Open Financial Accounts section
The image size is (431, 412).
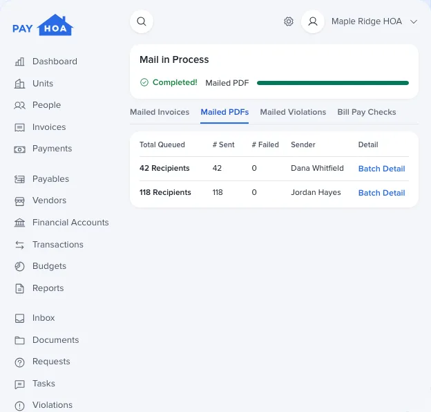(x=70, y=223)
